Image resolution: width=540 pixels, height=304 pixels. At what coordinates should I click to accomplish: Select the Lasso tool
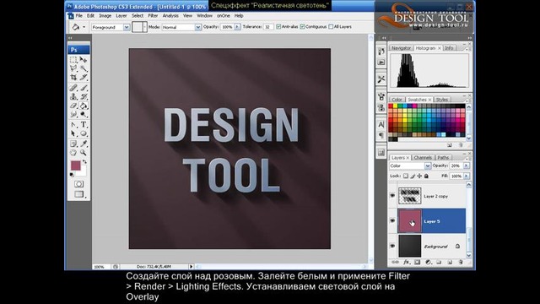coord(73,68)
